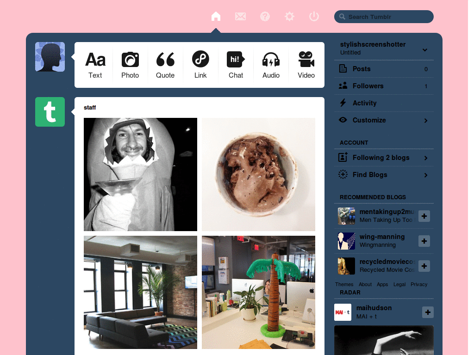This screenshot has height=355, width=474.
Task: Open the chocolate ice cream cup photo
Action: 258,174
